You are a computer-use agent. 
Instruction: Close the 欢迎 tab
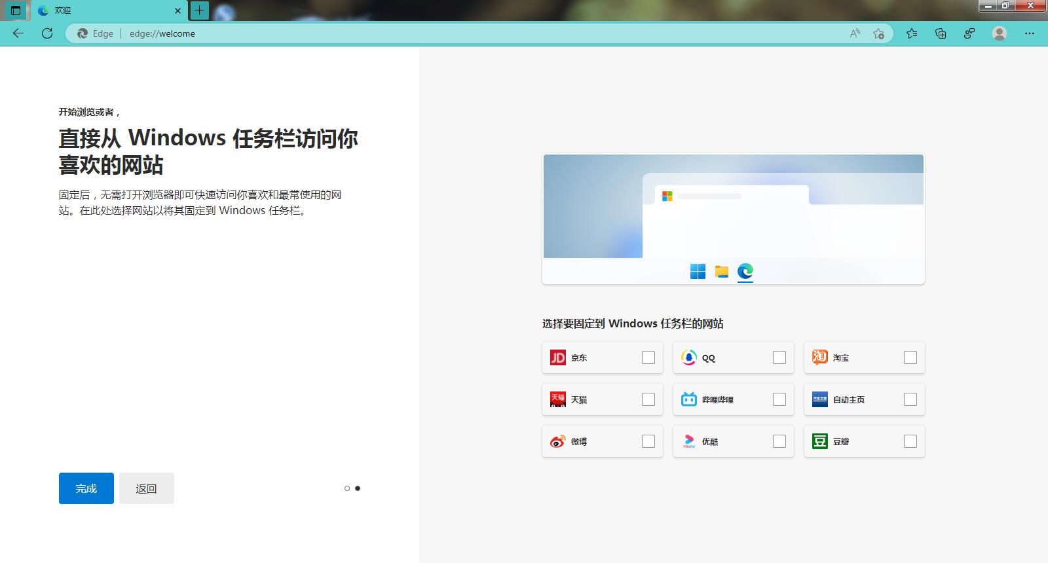178,10
